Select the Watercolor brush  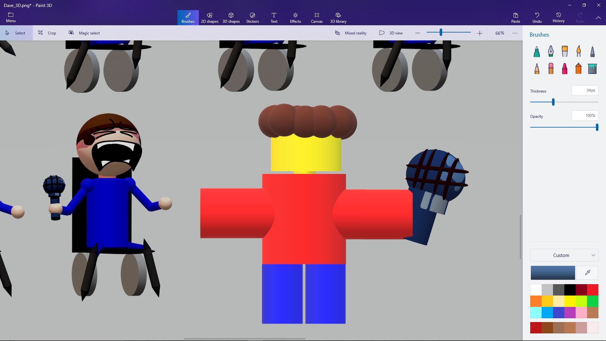pyautogui.click(x=579, y=51)
